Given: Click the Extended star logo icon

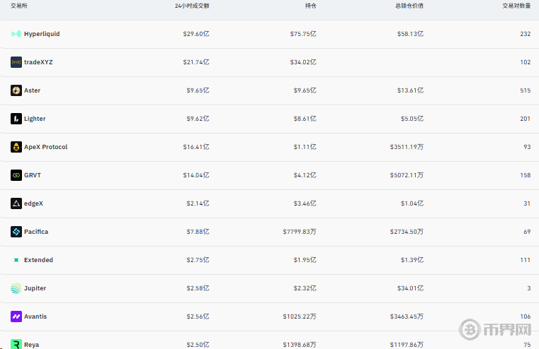Looking at the screenshot, I should click(16, 260).
